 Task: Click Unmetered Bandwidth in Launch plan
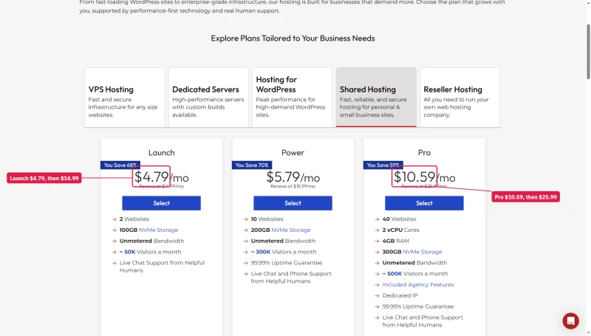(x=151, y=241)
